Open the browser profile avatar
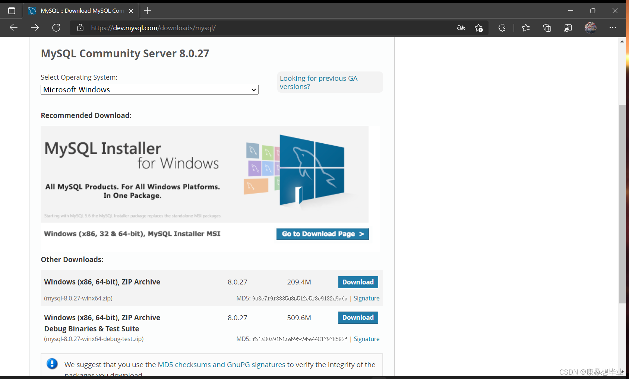The image size is (629, 379). [x=590, y=28]
